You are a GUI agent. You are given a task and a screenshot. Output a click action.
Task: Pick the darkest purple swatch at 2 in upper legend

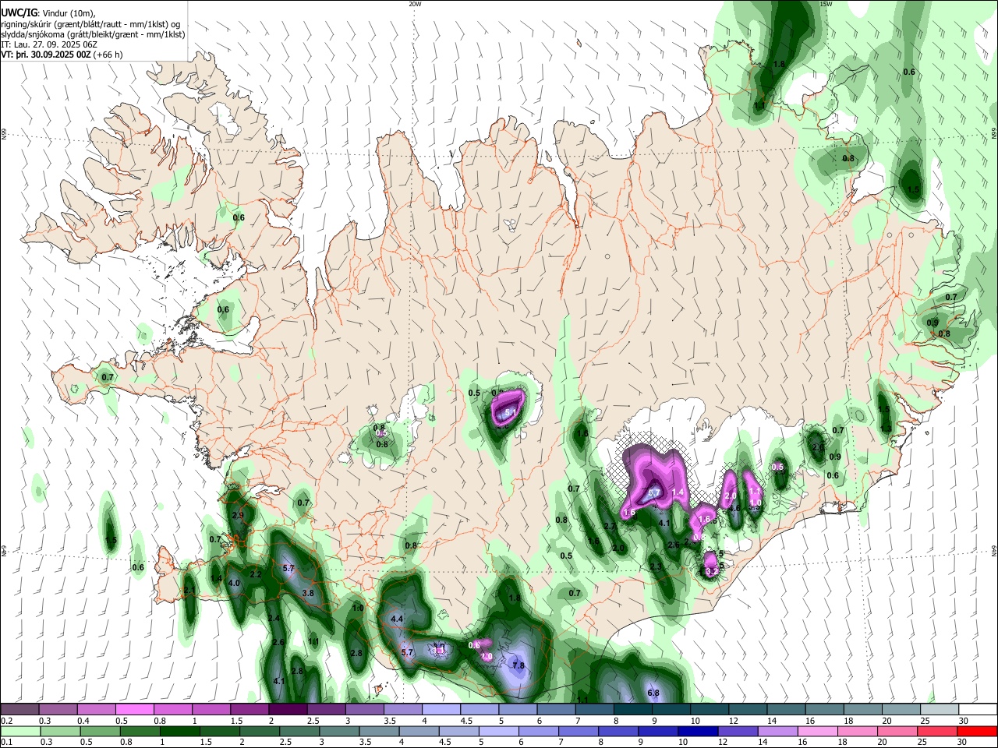(288, 709)
